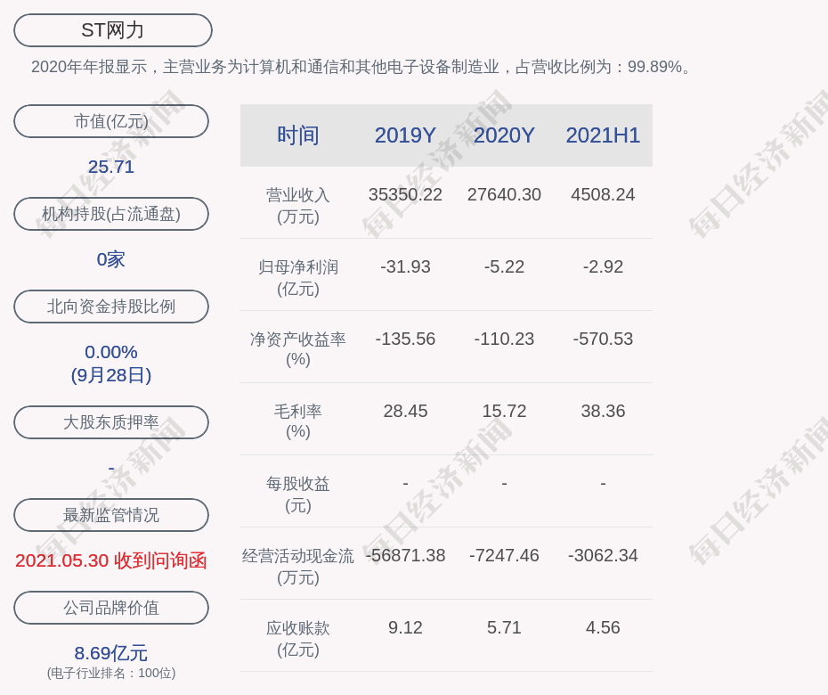
Task: Click the 营业收入 row label
Action: pos(298,206)
